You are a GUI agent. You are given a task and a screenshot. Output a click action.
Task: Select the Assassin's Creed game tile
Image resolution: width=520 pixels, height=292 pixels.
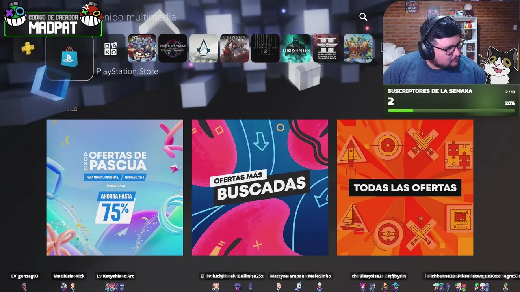[204, 48]
